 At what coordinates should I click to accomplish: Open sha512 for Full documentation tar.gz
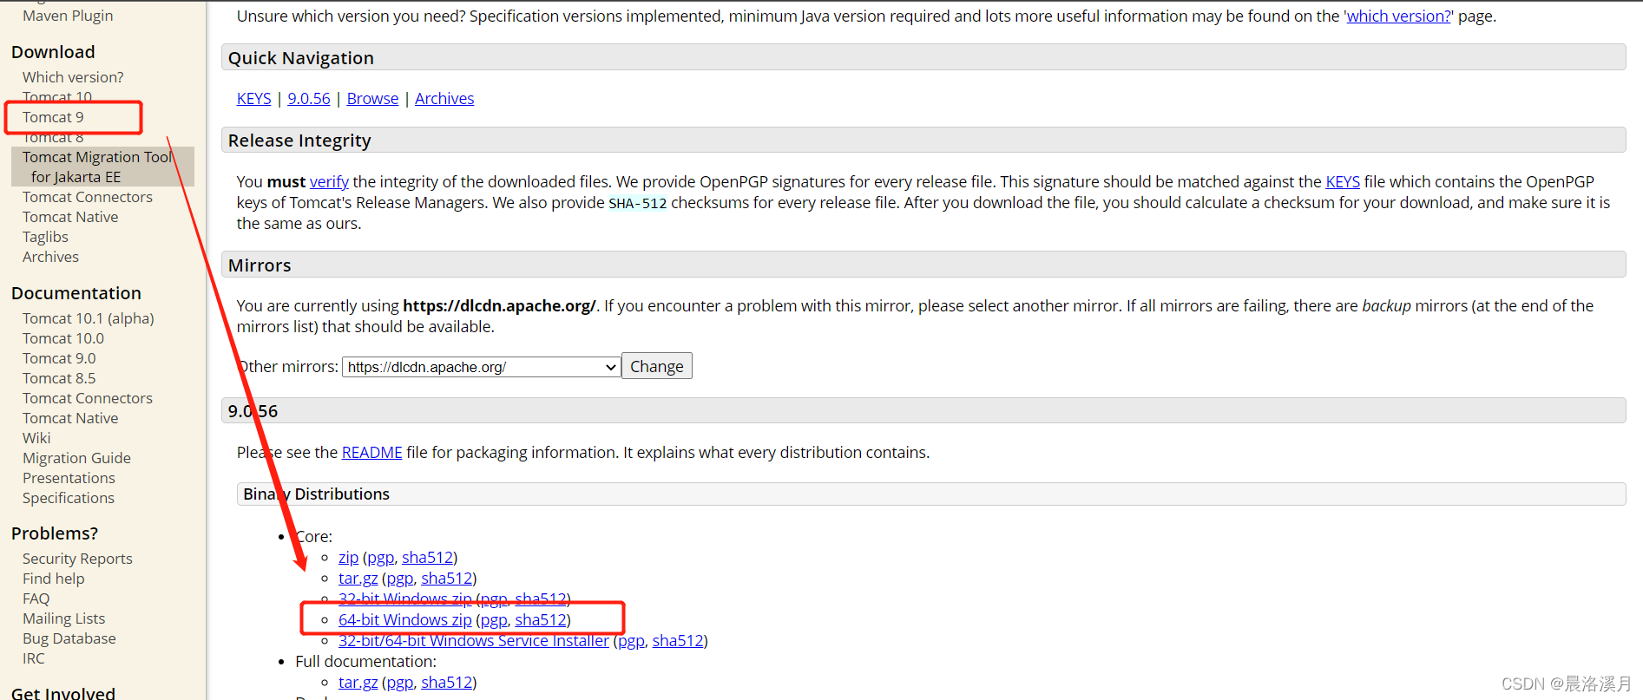[x=447, y=683]
